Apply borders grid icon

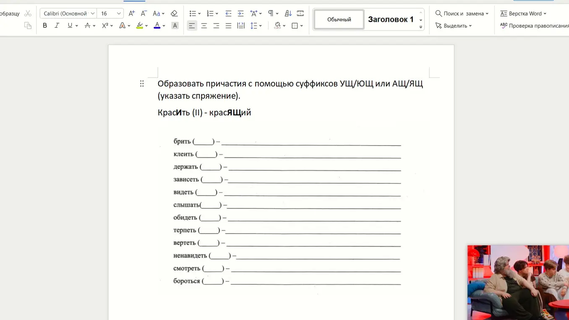click(x=295, y=26)
